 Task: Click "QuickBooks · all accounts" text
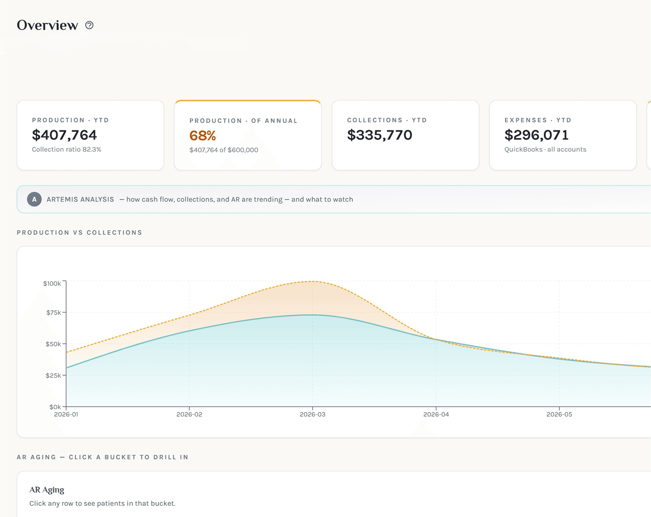545,149
